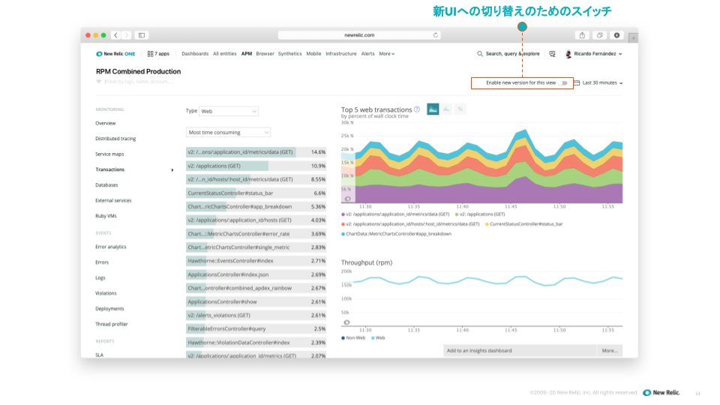The height and width of the screenshot is (405, 720).
Task: Select the bar chart view icon
Action: [x=446, y=109]
